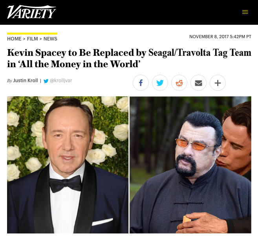Share article via circular Twitter button
This screenshot has width=258, height=237.
tap(160, 83)
